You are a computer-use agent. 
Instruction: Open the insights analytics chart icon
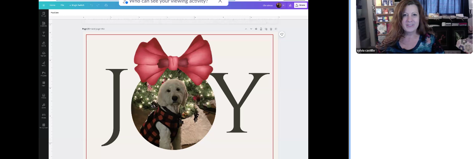290,5
